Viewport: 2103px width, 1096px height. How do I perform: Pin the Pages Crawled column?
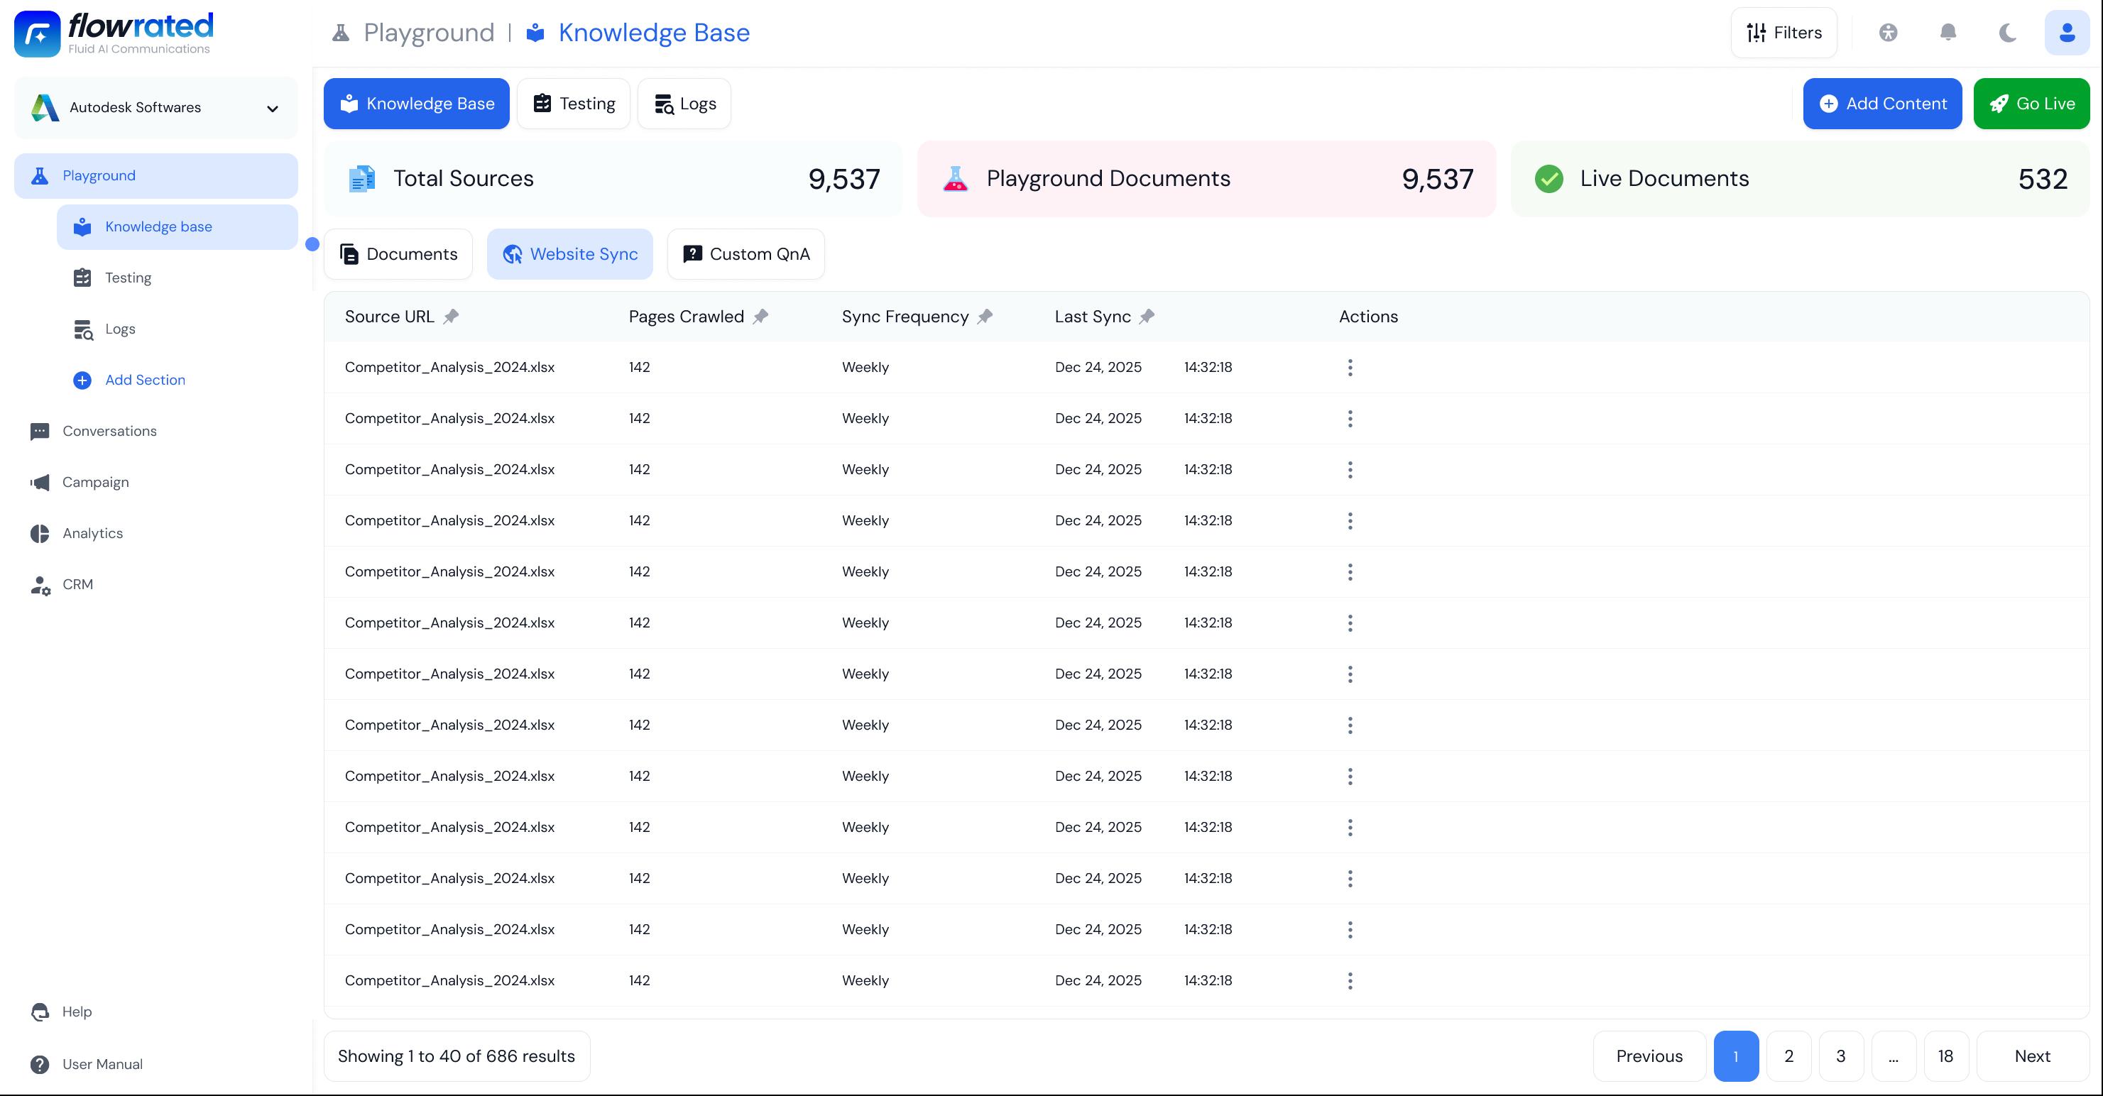(760, 317)
